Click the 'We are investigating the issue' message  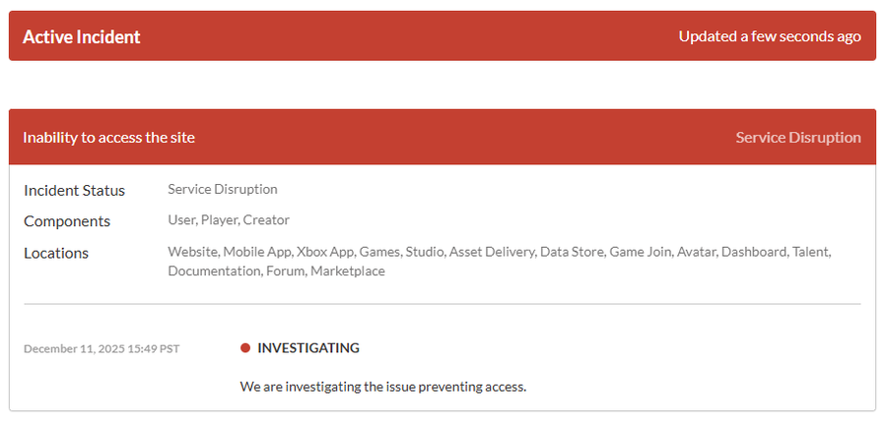click(x=383, y=387)
